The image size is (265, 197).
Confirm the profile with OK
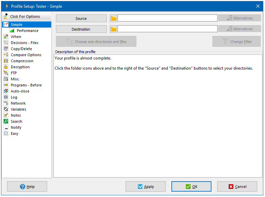coord(191,186)
